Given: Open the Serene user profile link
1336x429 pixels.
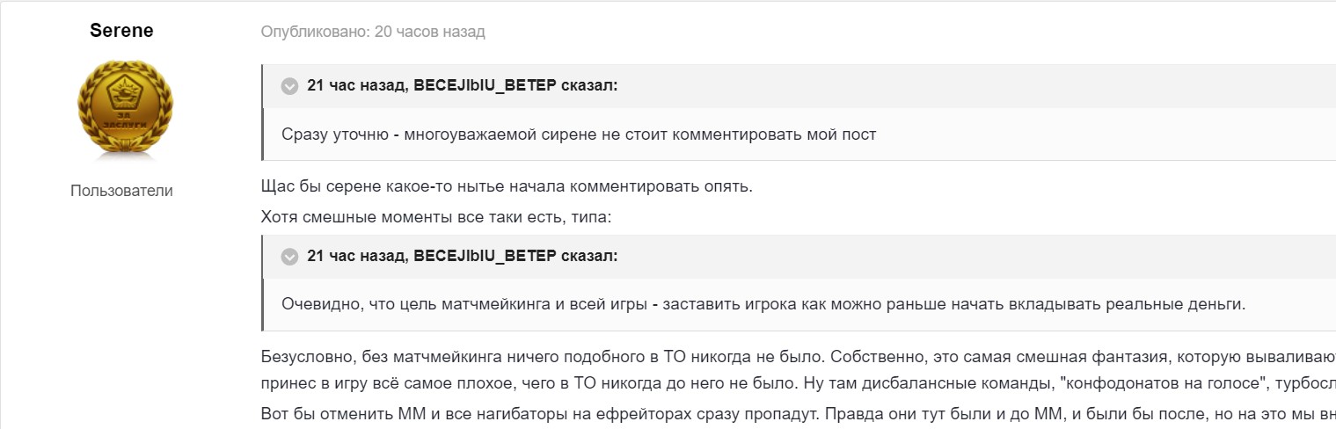Looking at the screenshot, I should coord(121,31).
